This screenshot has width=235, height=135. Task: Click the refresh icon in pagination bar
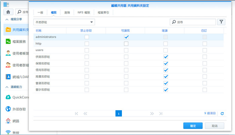coord(222,114)
